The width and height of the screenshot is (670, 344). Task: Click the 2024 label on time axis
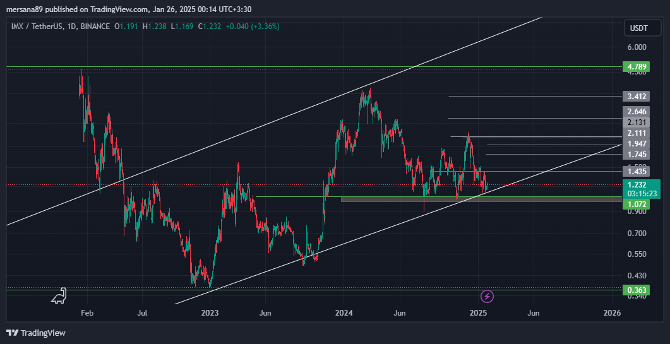click(344, 313)
